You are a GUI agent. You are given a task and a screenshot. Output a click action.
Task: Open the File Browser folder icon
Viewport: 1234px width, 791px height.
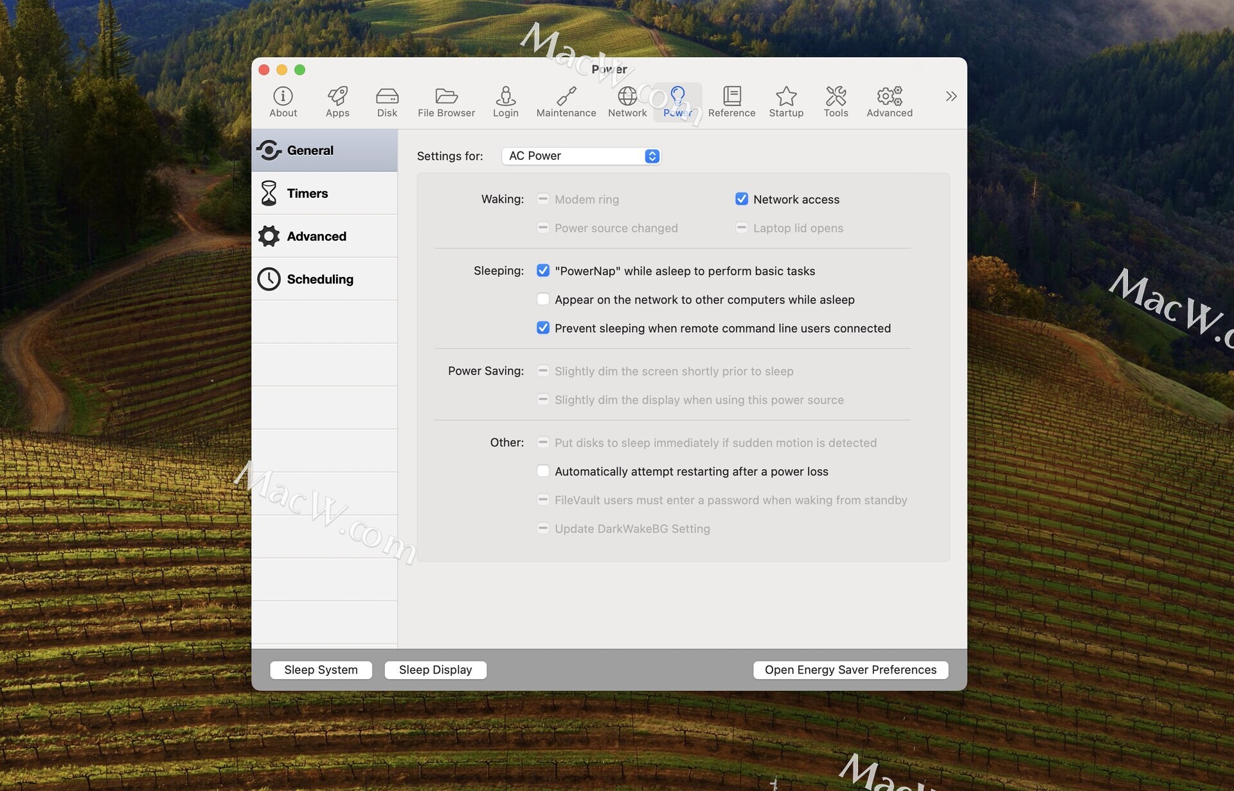pyautogui.click(x=446, y=102)
